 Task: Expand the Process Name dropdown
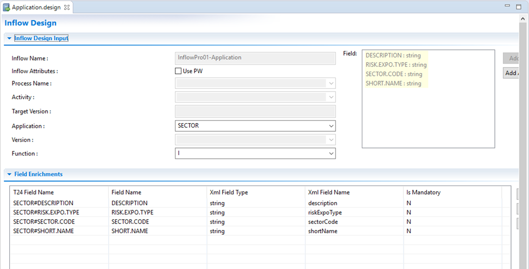point(331,84)
